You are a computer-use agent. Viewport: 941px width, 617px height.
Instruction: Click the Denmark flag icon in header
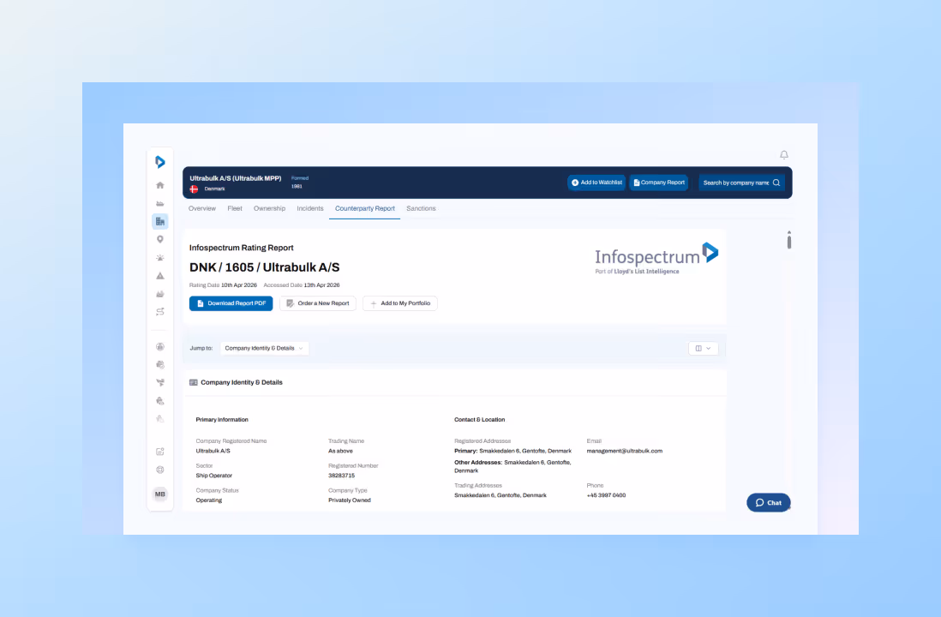[x=194, y=189]
